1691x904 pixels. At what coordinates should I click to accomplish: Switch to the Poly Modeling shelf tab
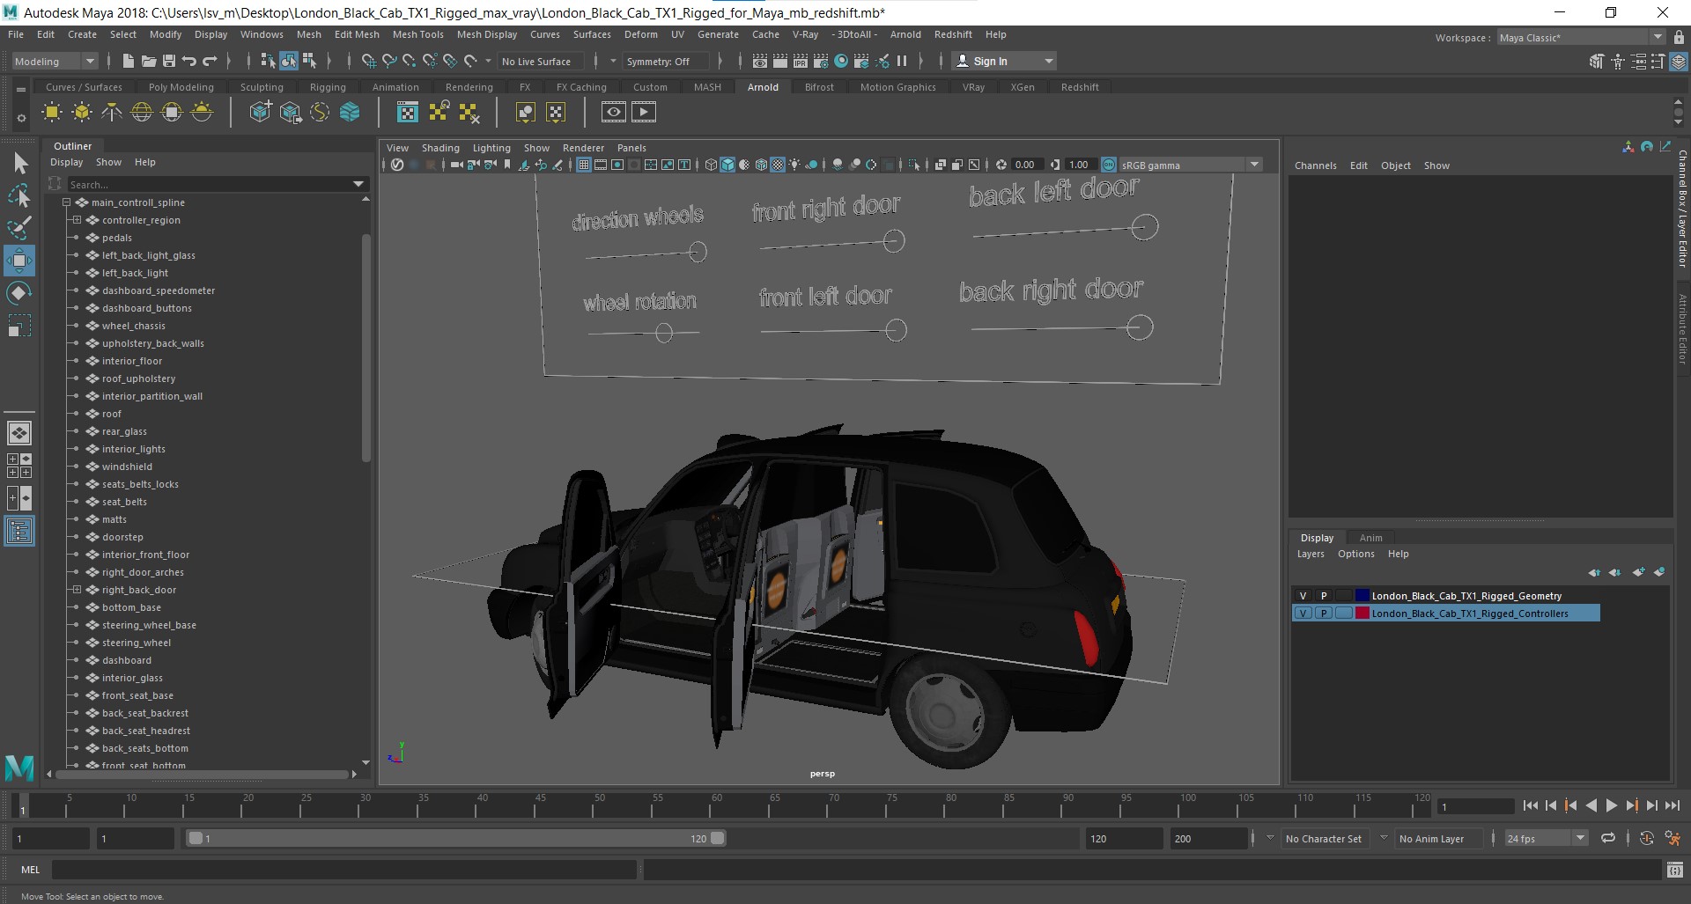[181, 87]
